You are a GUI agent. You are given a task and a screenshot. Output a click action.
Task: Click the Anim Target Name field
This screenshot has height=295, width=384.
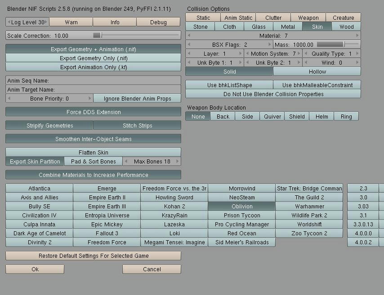94,89
